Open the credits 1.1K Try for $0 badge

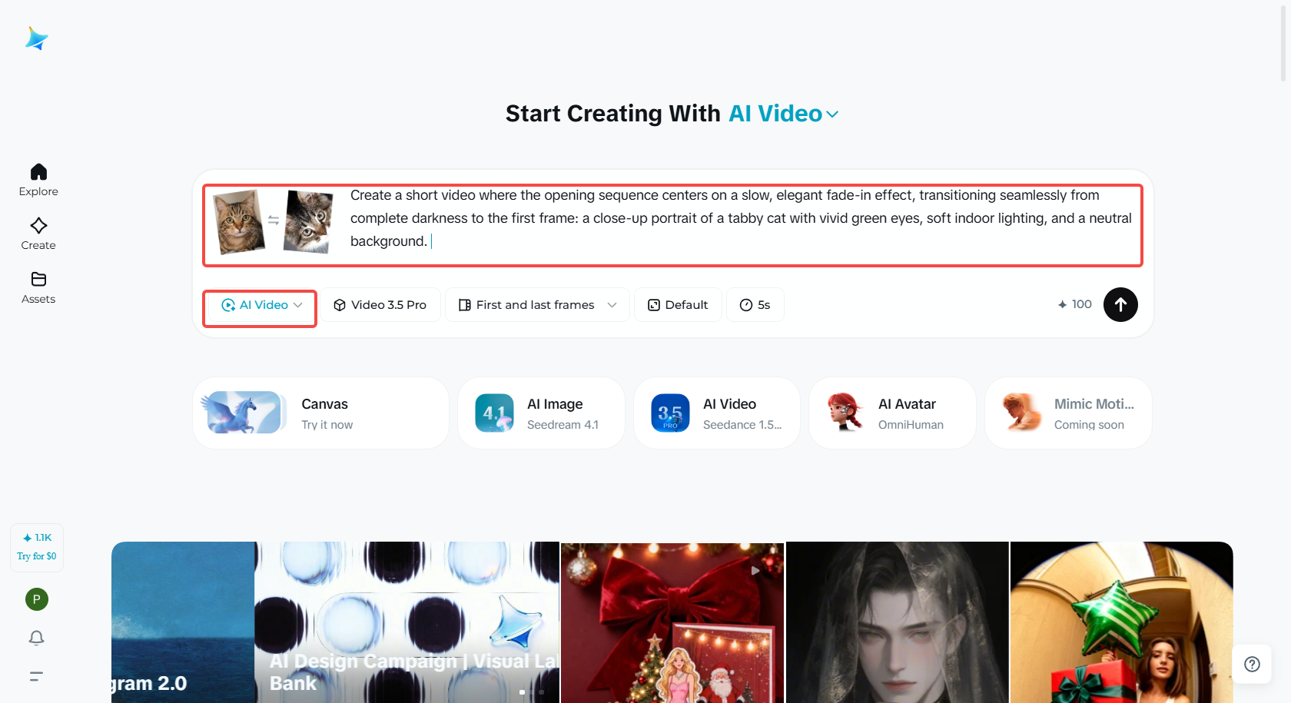pyautogui.click(x=37, y=547)
